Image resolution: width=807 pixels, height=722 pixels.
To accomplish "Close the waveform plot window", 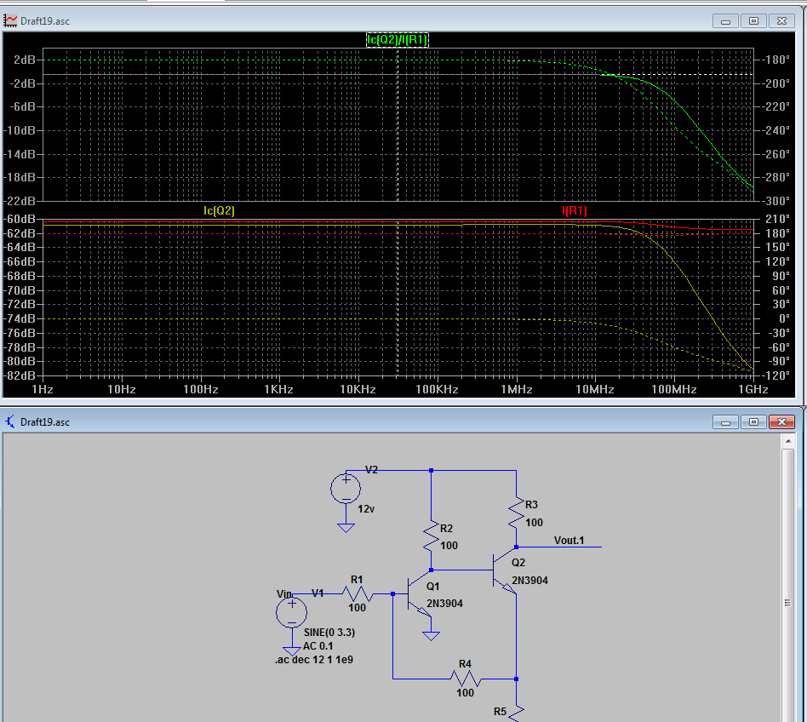I will pos(781,21).
